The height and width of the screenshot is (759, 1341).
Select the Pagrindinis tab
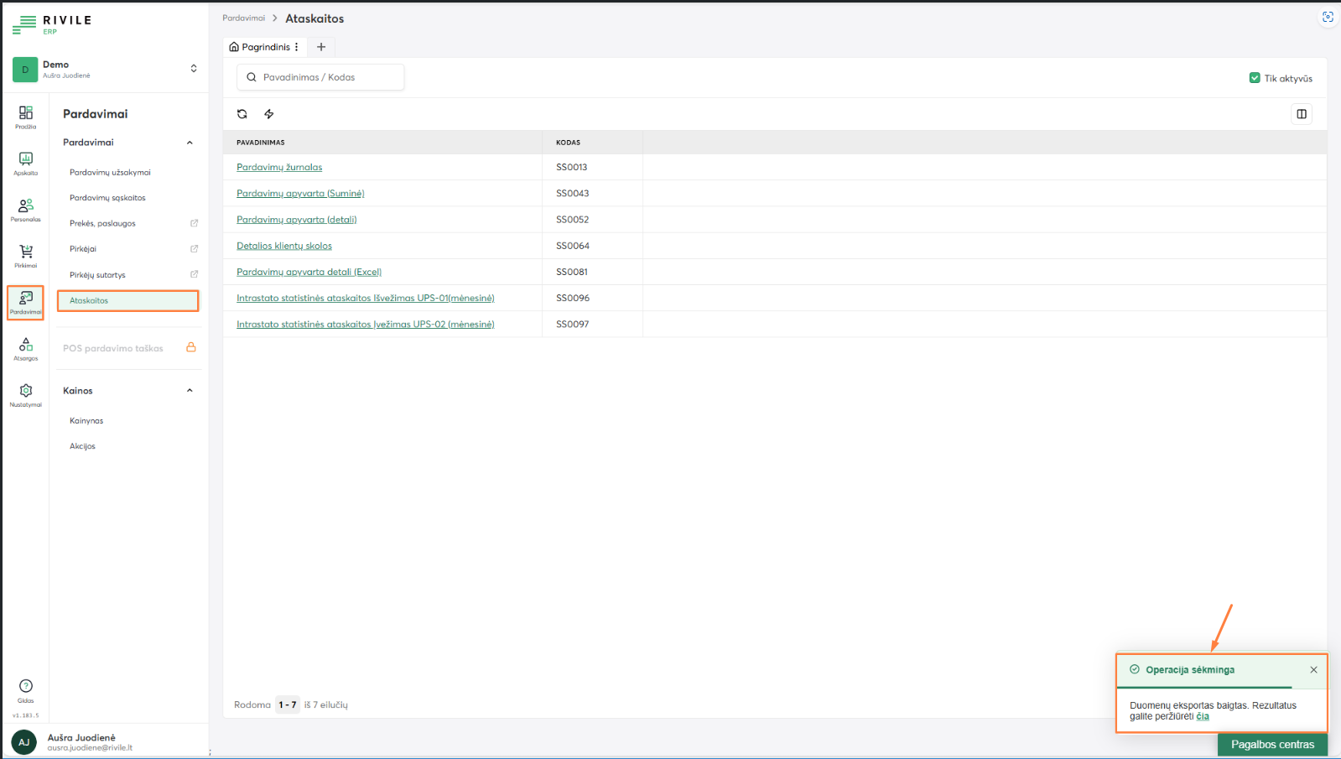coord(260,47)
